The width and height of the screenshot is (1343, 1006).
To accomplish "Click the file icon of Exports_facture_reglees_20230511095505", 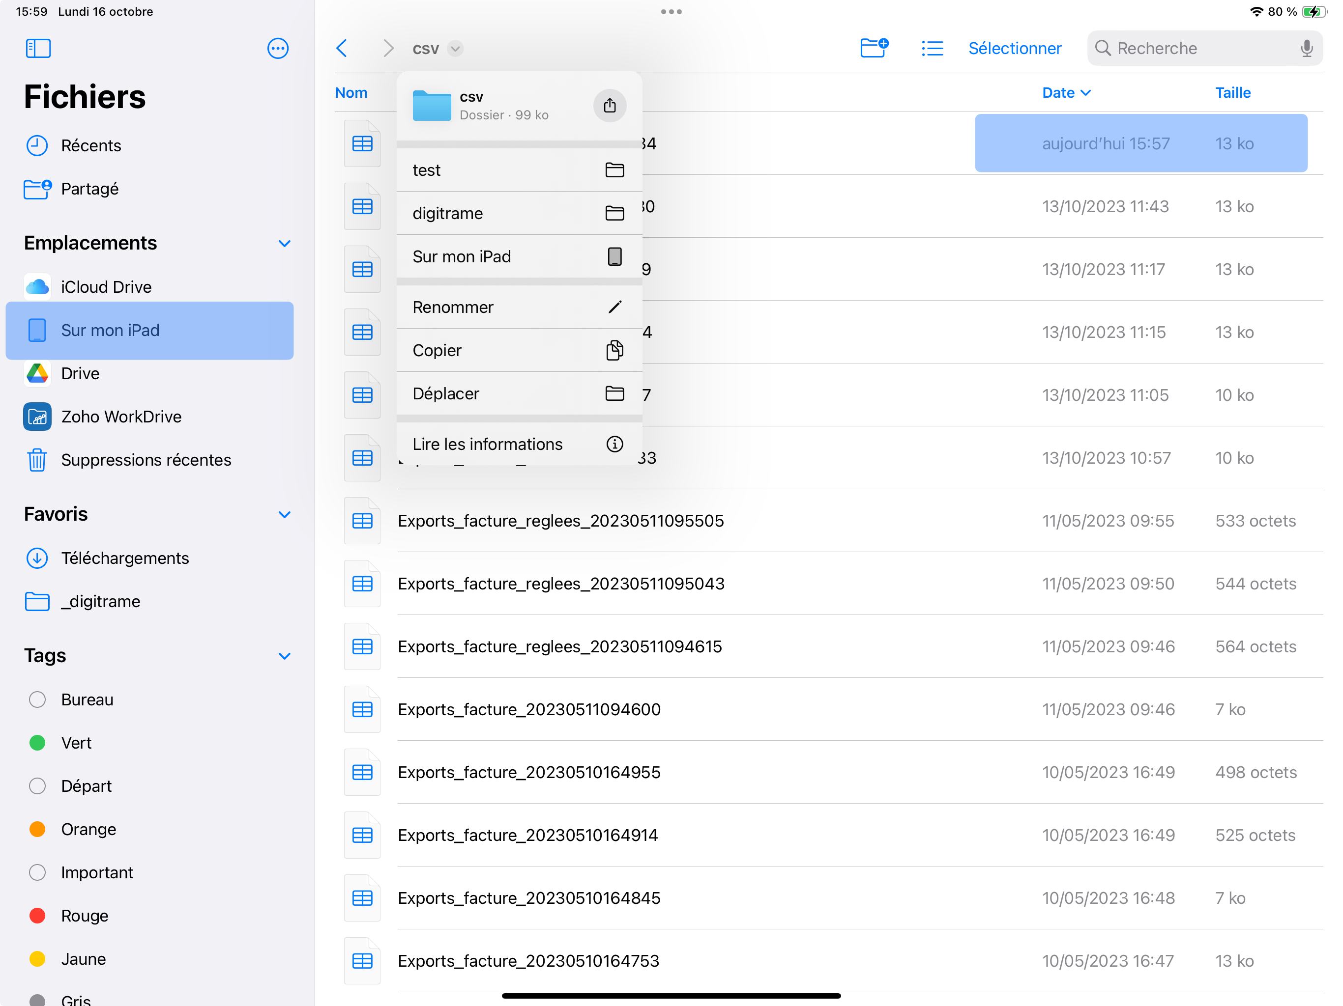I will point(362,521).
